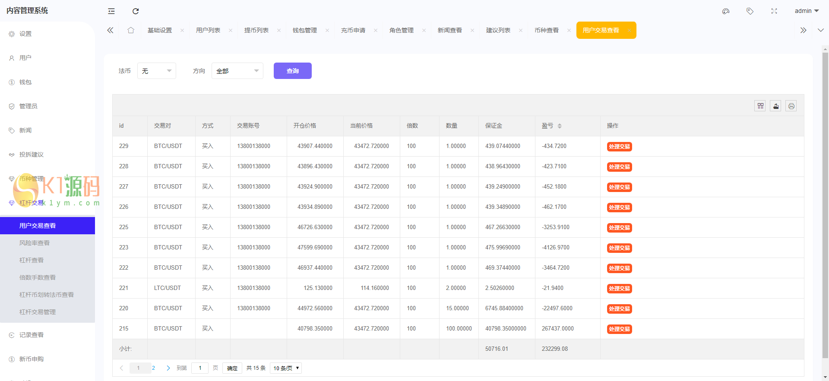Open the column filter grid icon
This screenshot has height=381, width=829.
tap(760, 106)
